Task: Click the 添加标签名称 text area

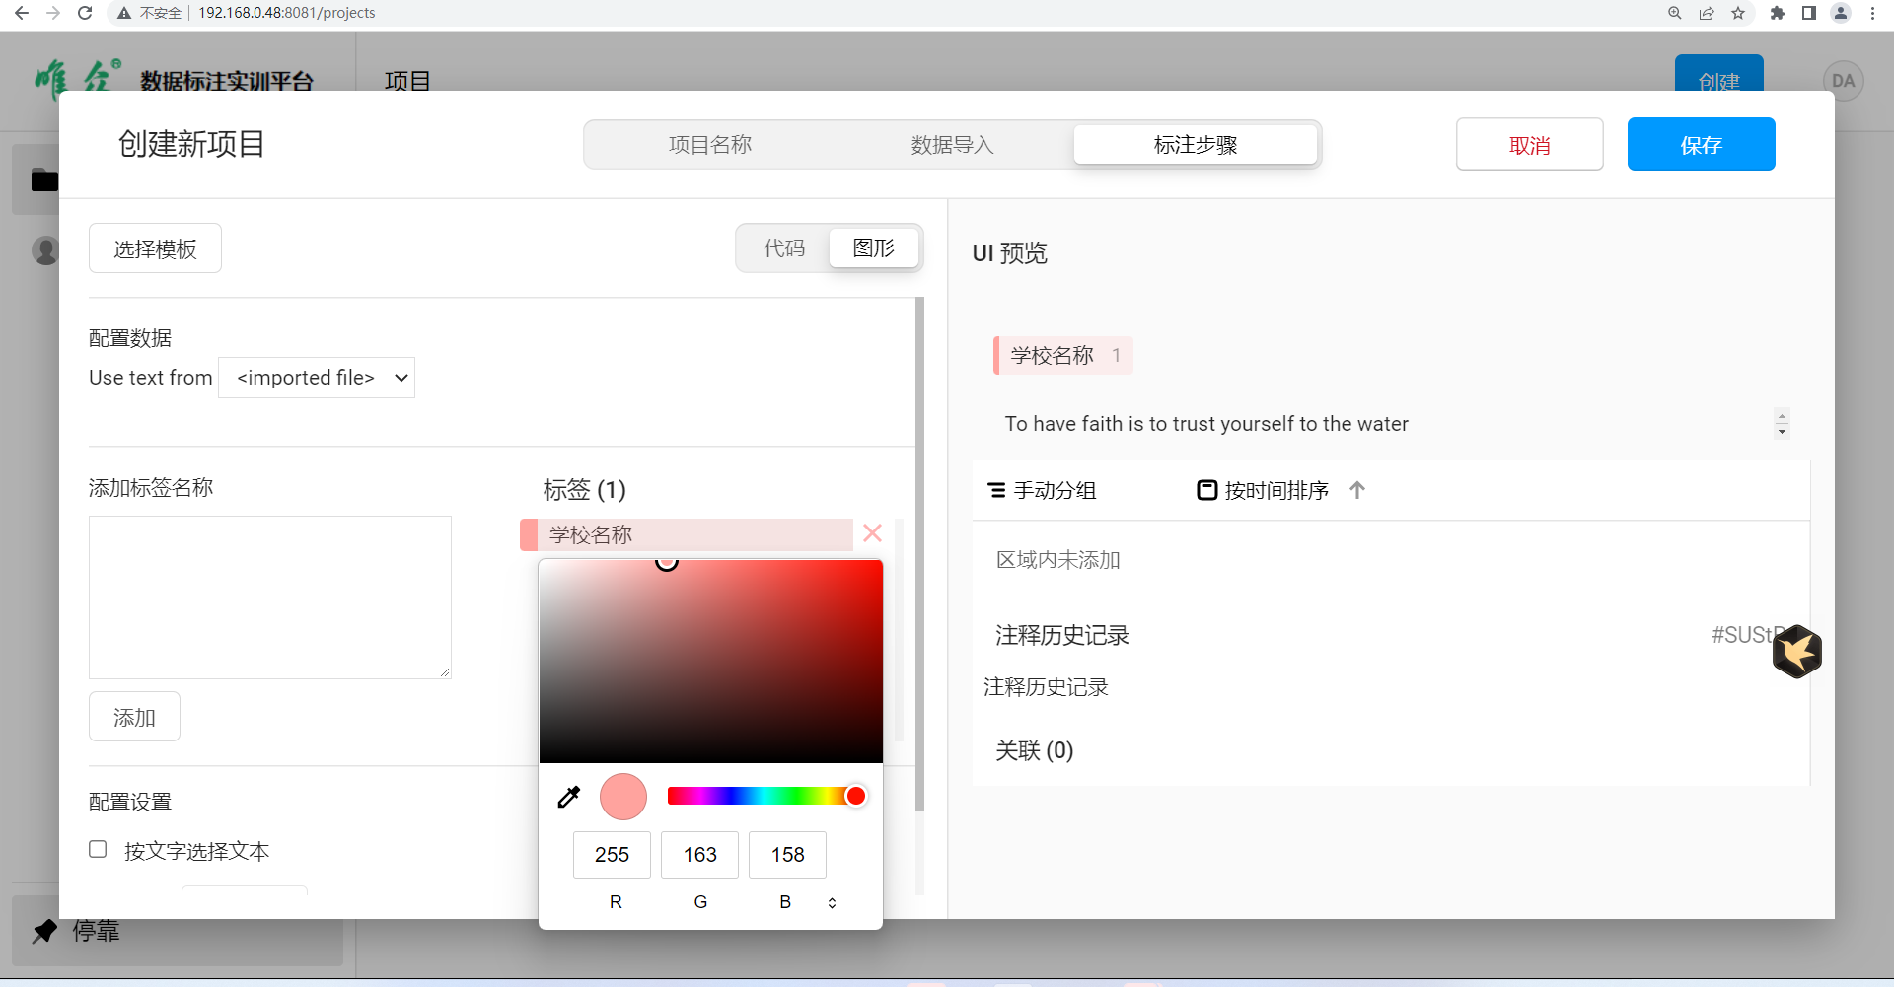Action: [x=270, y=597]
